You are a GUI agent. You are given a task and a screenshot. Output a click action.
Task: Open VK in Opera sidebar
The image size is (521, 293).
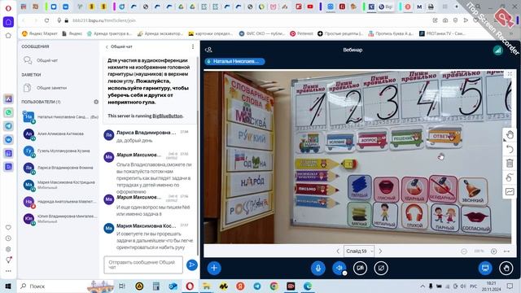8,139
